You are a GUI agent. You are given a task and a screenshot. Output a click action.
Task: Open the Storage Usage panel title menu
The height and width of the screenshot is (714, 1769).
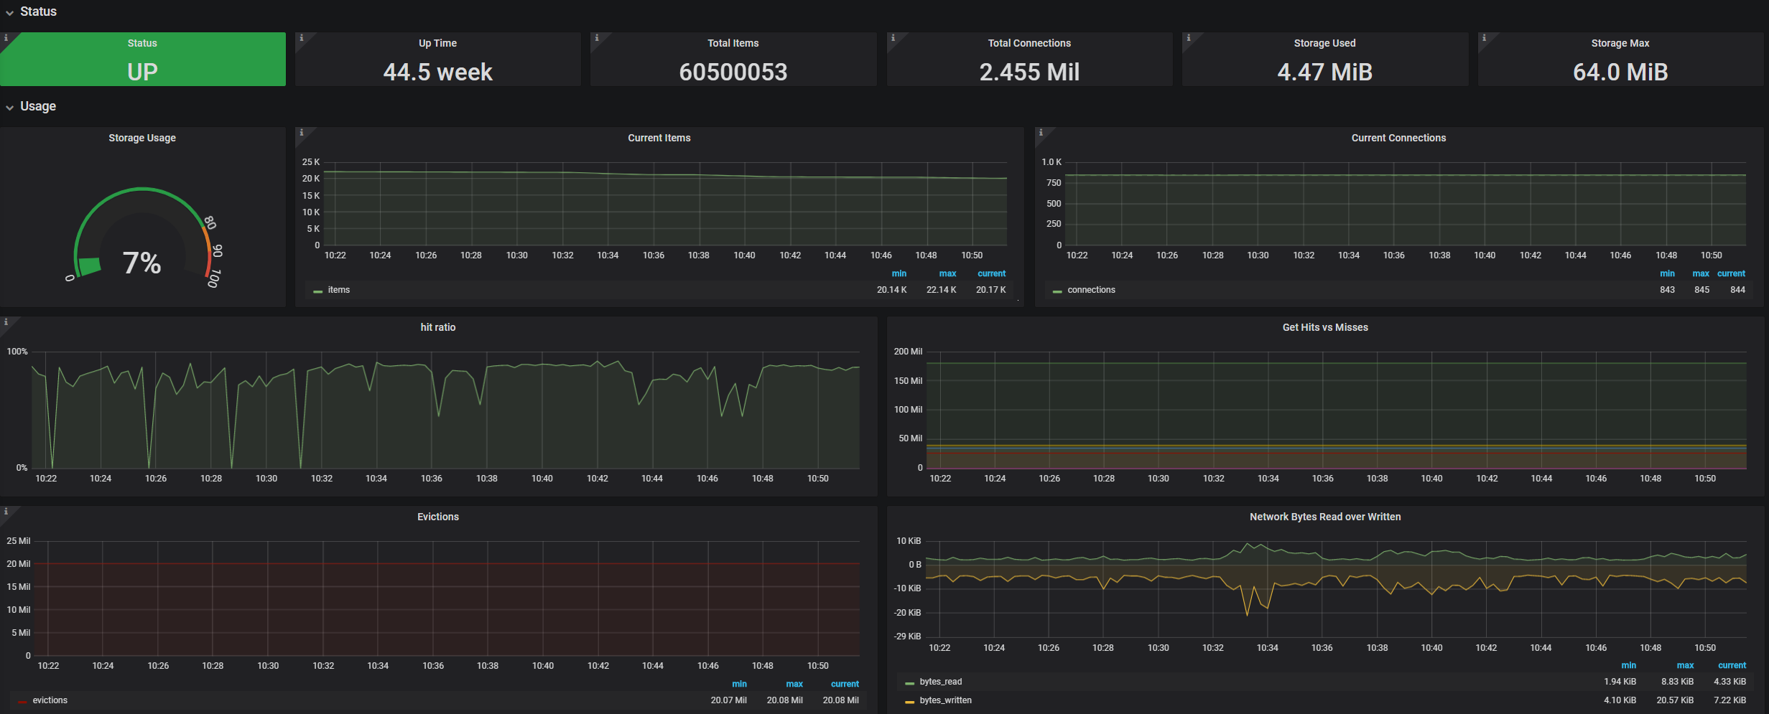click(x=141, y=137)
